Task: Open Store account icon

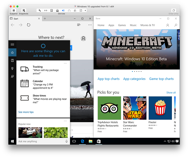Action: pos(168,25)
